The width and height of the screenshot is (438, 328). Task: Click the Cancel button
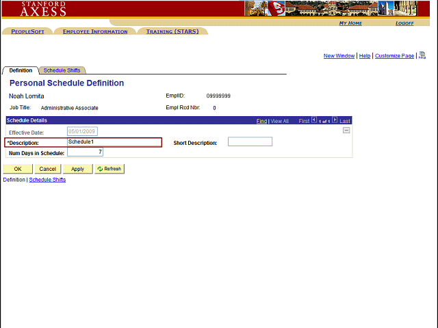pyautogui.click(x=47, y=169)
